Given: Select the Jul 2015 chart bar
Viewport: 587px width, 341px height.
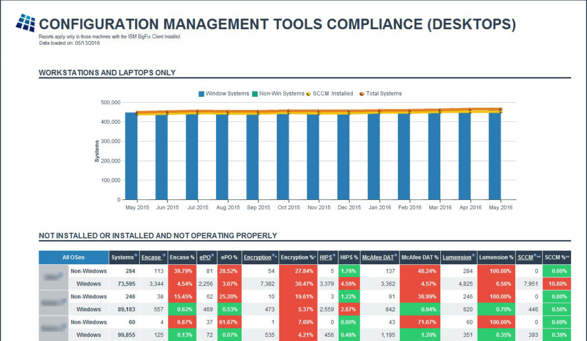Looking at the screenshot, I should (191, 157).
